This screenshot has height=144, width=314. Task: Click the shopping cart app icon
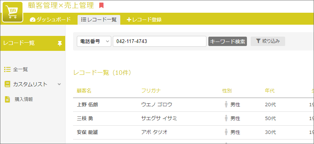coord(13,12)
